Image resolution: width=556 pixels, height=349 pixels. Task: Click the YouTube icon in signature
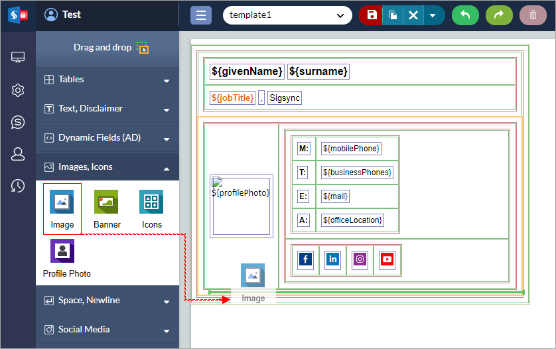click(x=387, y=259)
